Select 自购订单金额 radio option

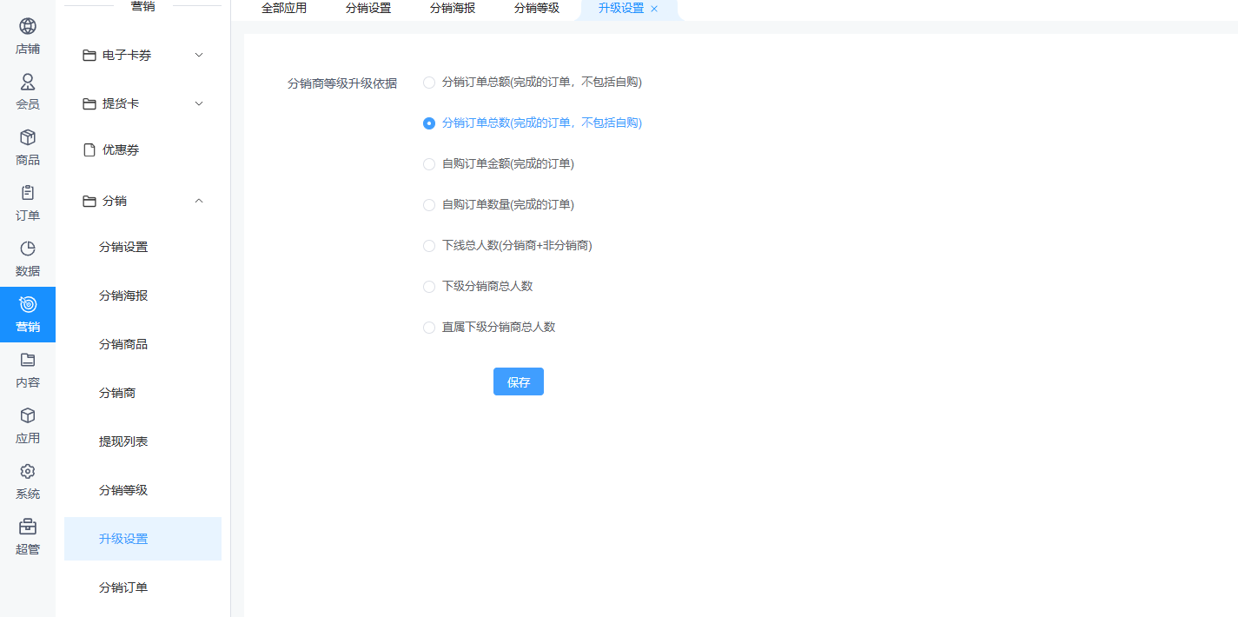point(428,164)
